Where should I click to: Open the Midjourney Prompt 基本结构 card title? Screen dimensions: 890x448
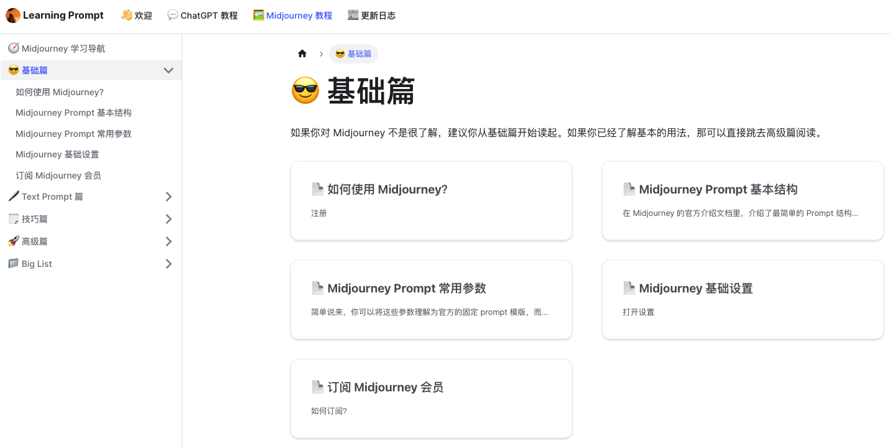tap(718, 189)
